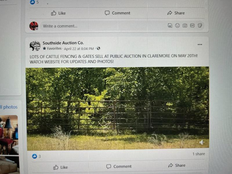Open the three-dot options menu on Southside post
Screen dimensions: 232x174
click(x=200, y=44)
